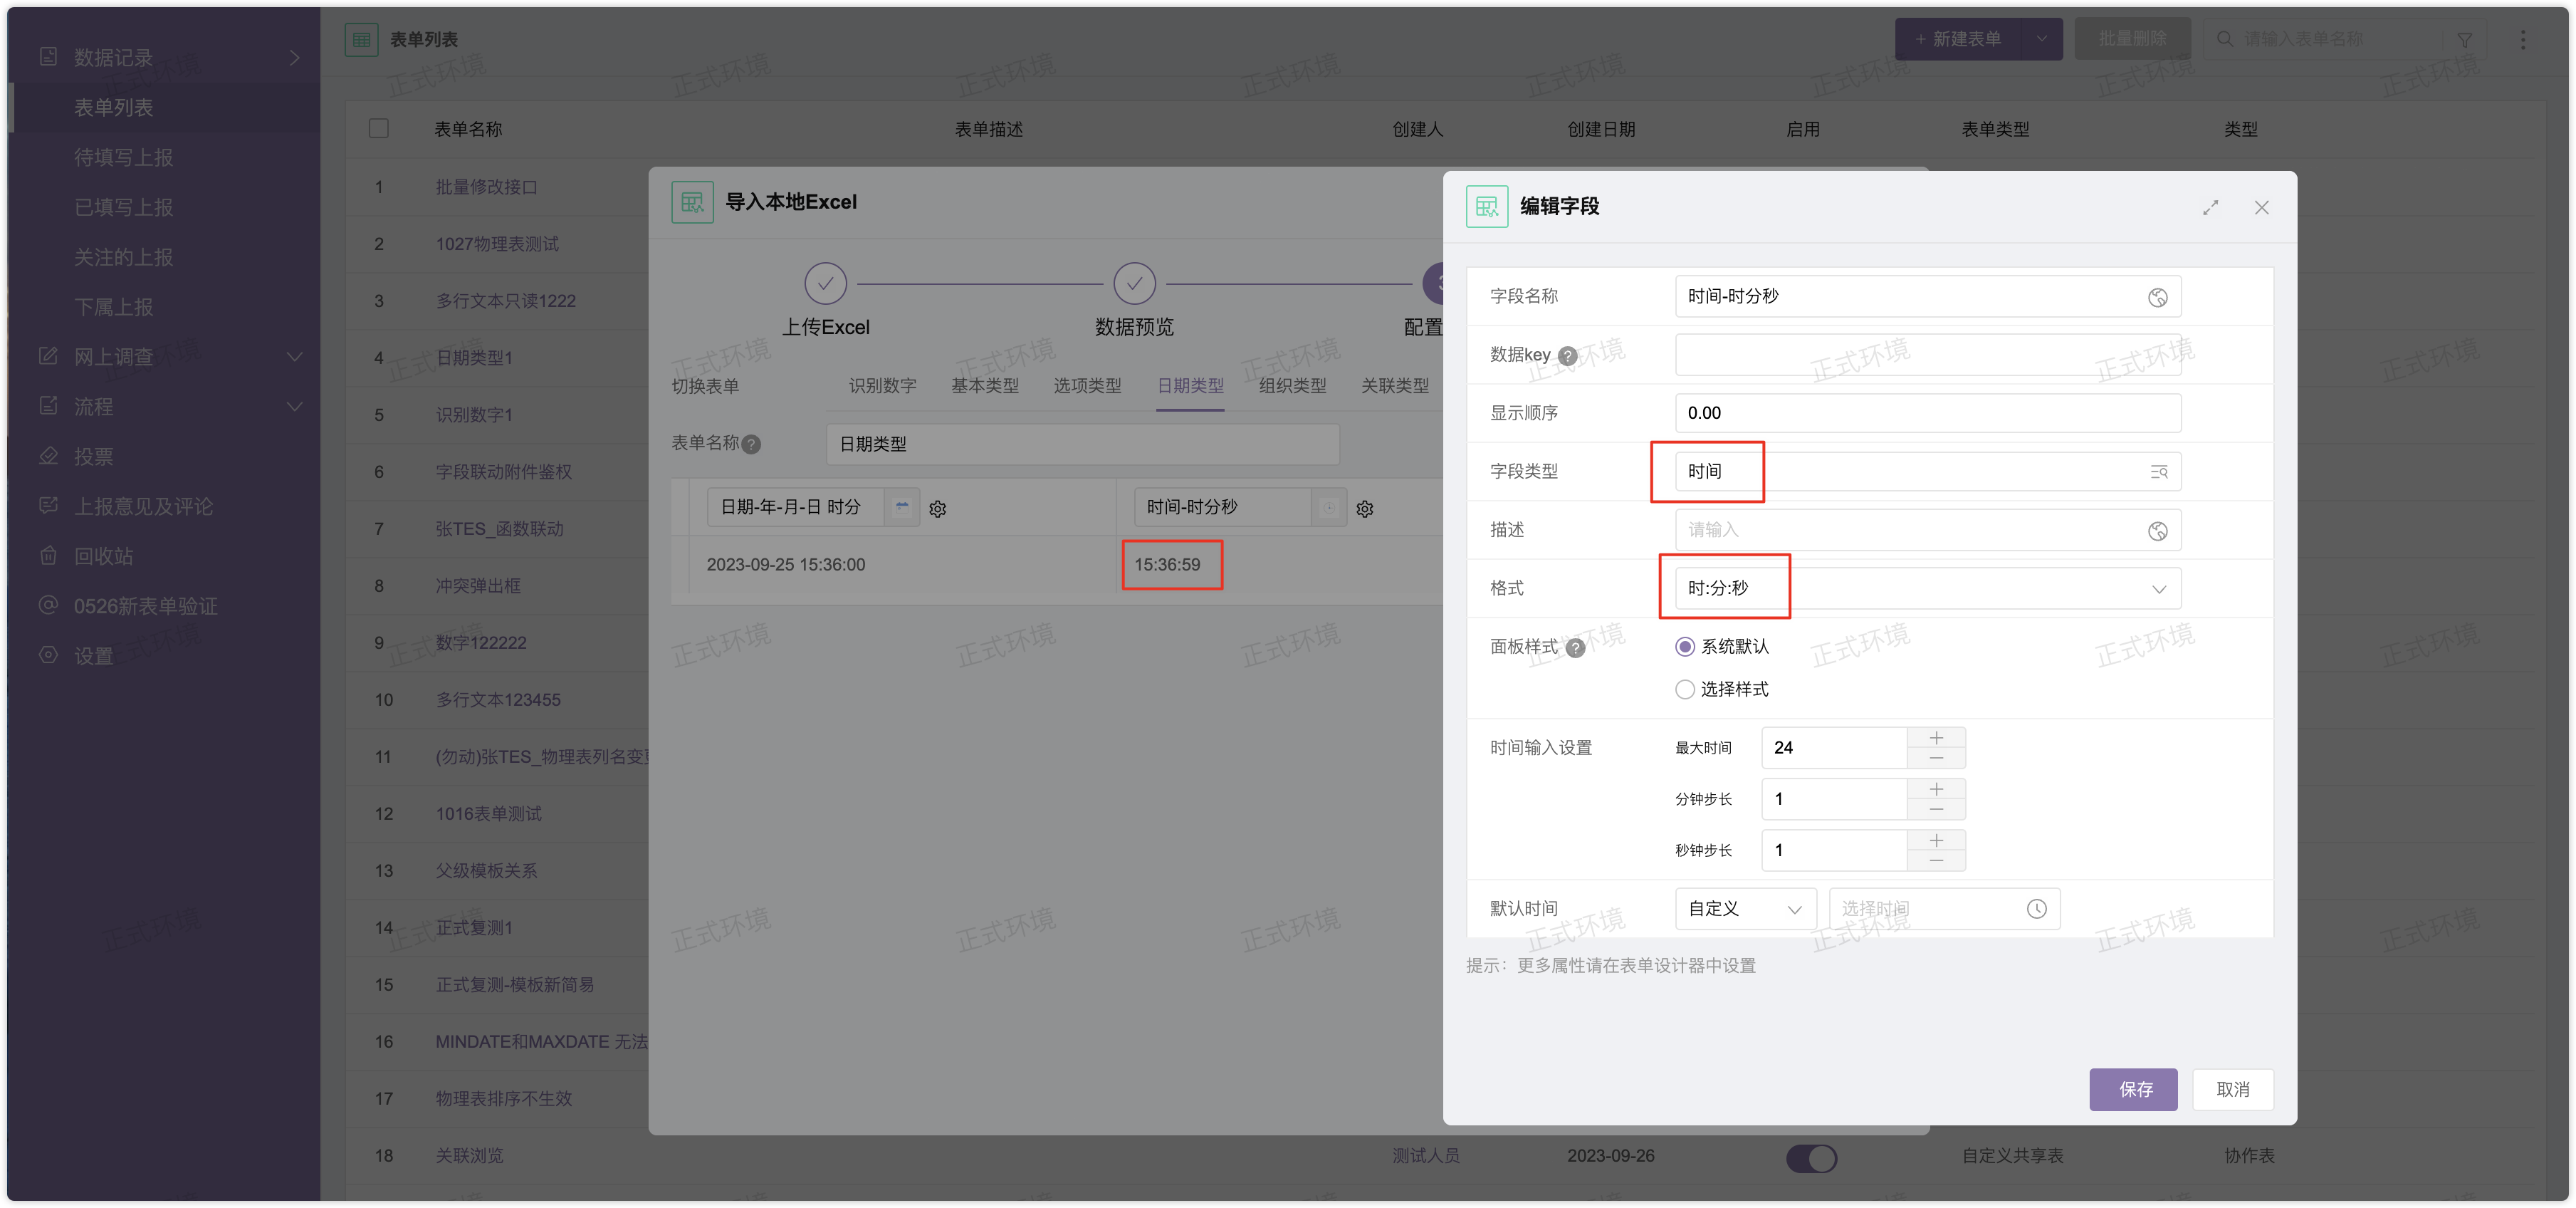Click the 表单列表 page header icon
Image resolution: width=2576 pixels, height=1208 pixels.
pos(361,39)
